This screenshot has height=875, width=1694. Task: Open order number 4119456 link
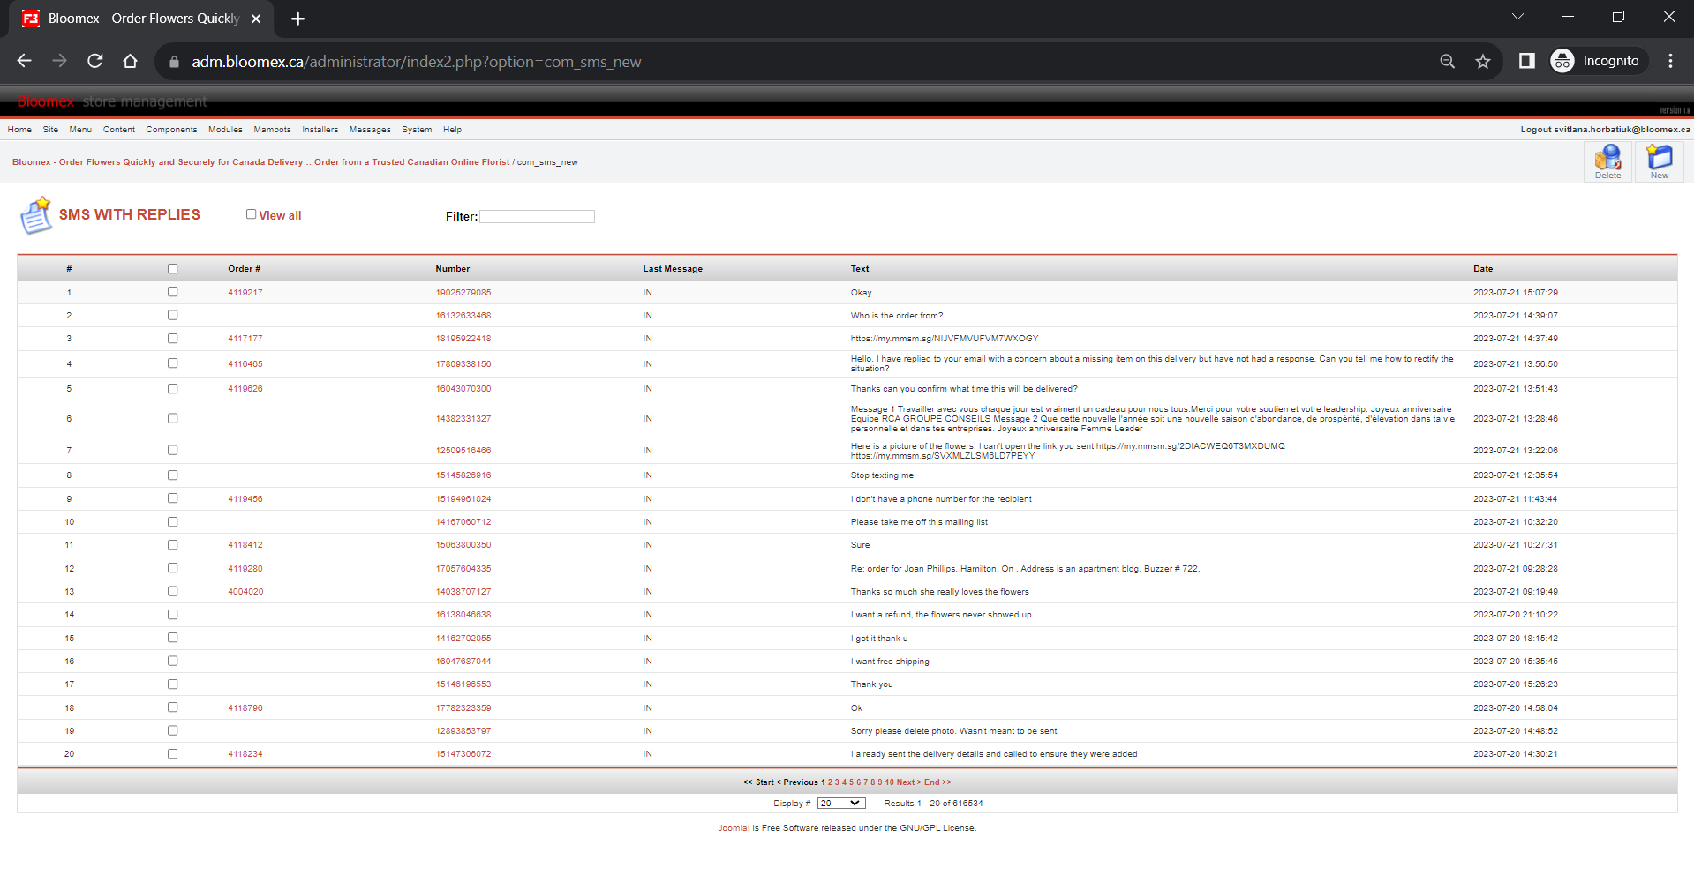(245, 499)
